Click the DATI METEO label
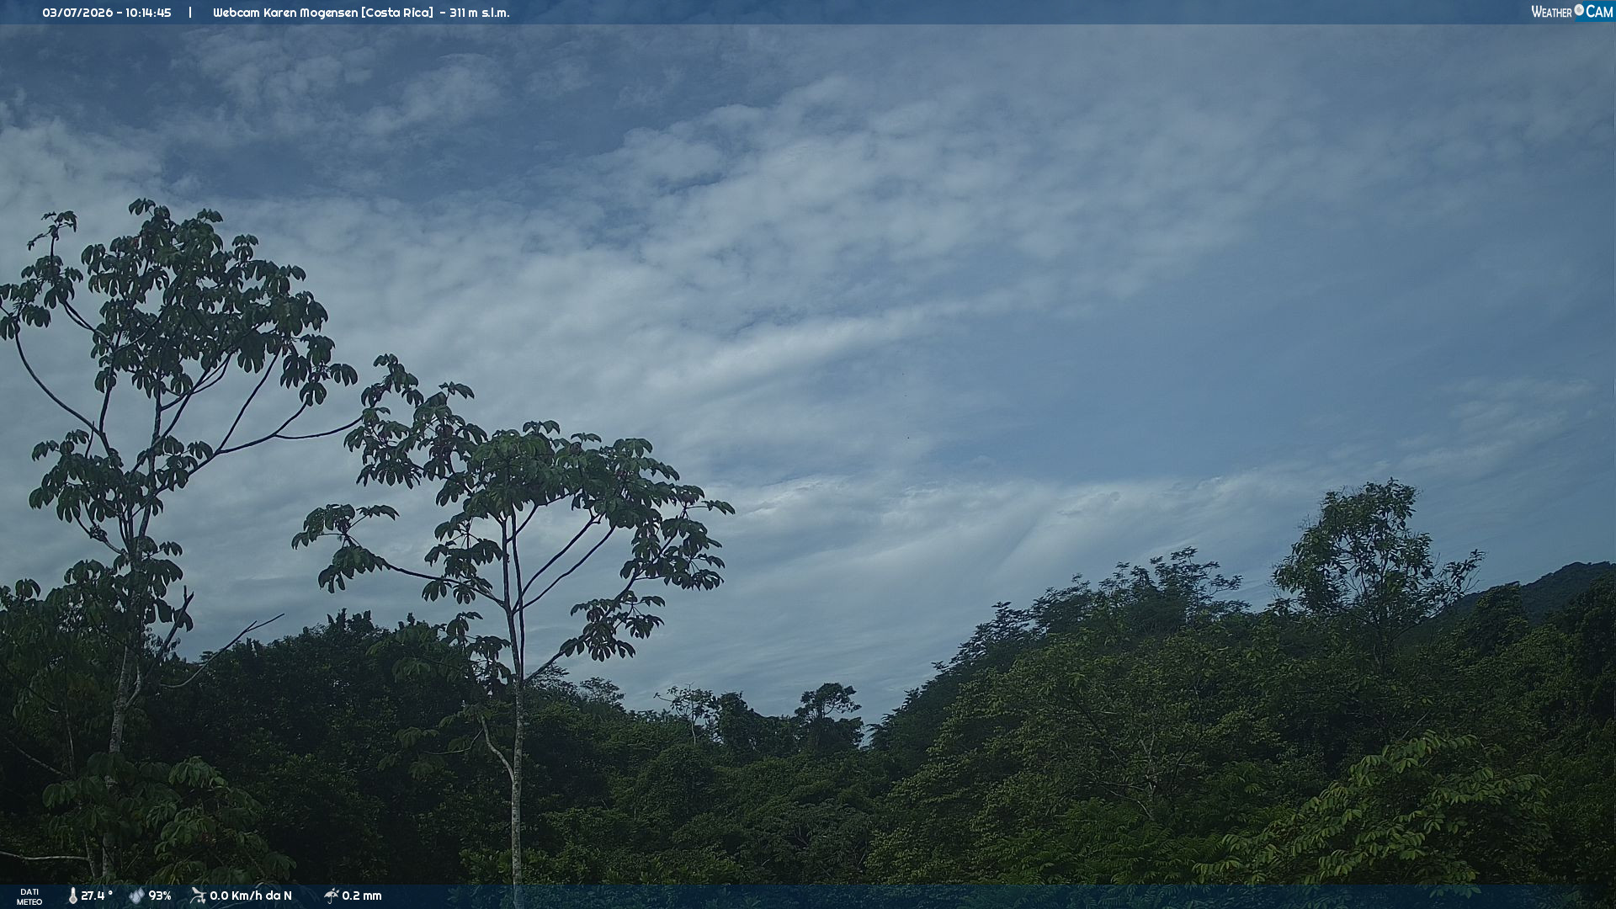 (29, 896)
